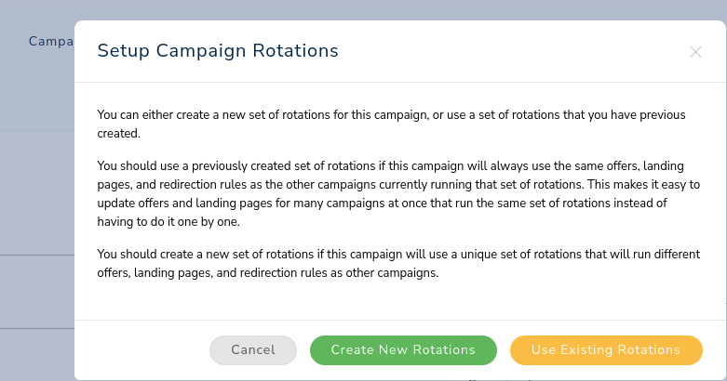Click the Setup Campaign Rotations dialog title
The height and width of the screenshot is (381, 727).
tap(218, 50)
